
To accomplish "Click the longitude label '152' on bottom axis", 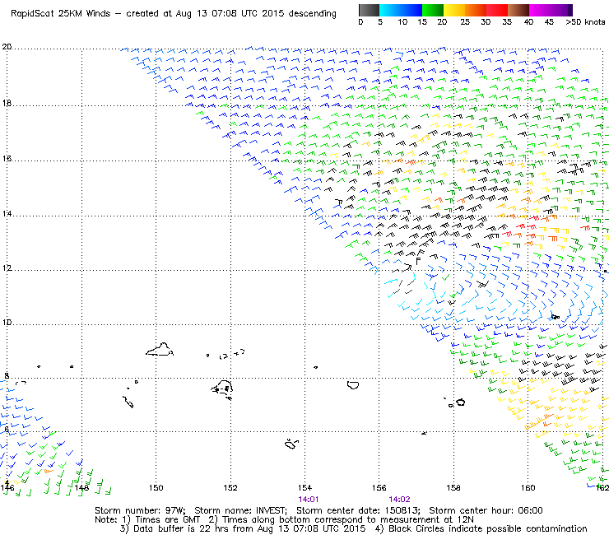I will point(230,487).
